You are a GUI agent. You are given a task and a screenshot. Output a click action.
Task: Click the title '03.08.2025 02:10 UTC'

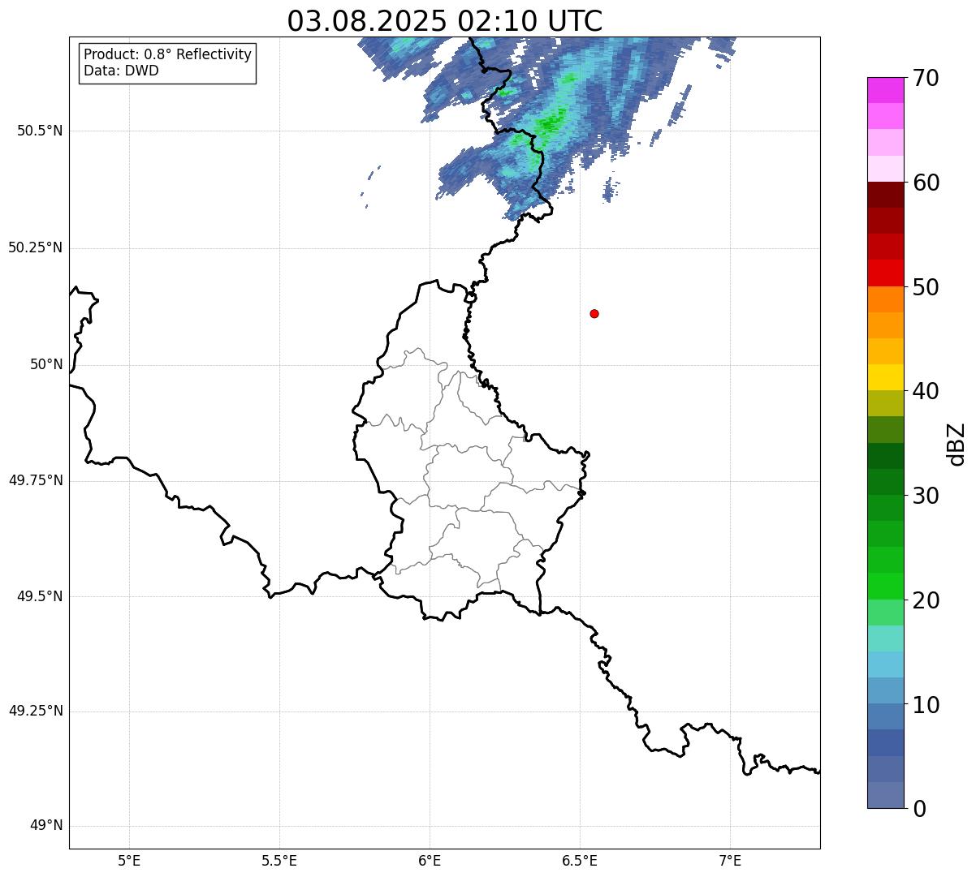[445, 21]
